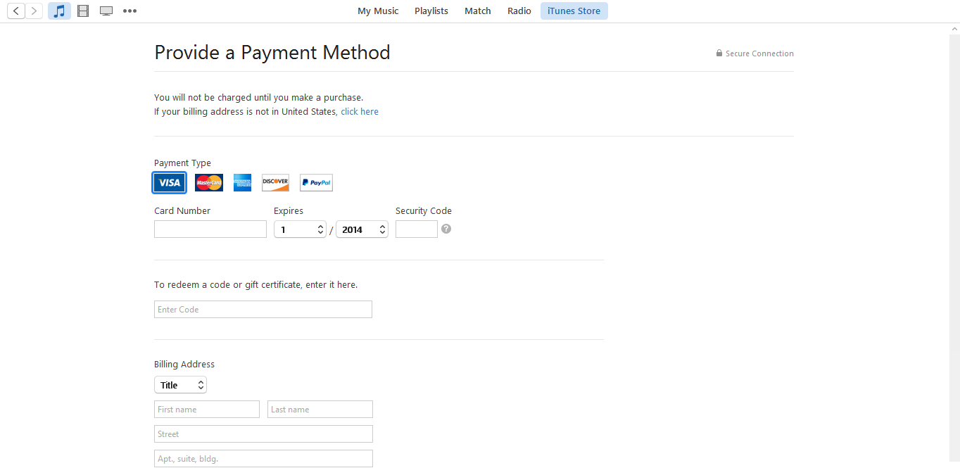Switch to the Movies film icon
Image resolution: width=960 pixels, height=468 pixels.
point(83,11)
